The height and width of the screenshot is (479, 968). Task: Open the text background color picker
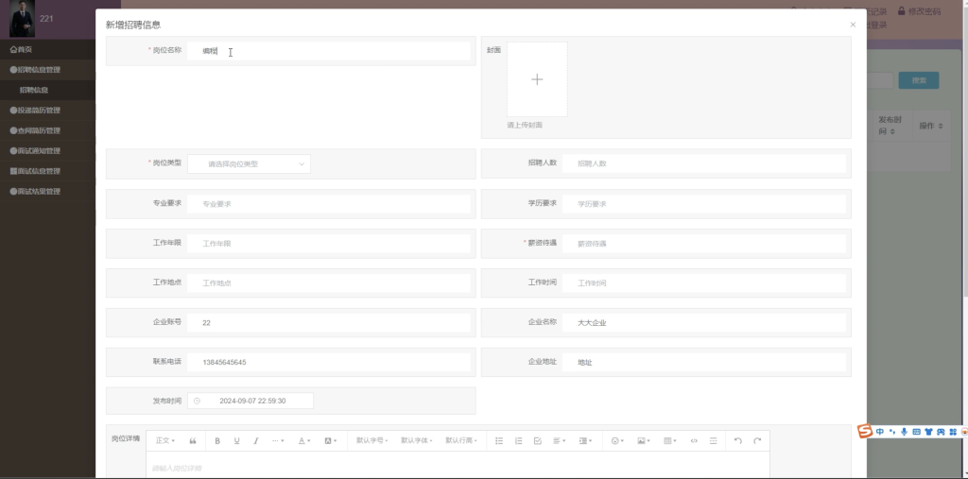[330, 440]
